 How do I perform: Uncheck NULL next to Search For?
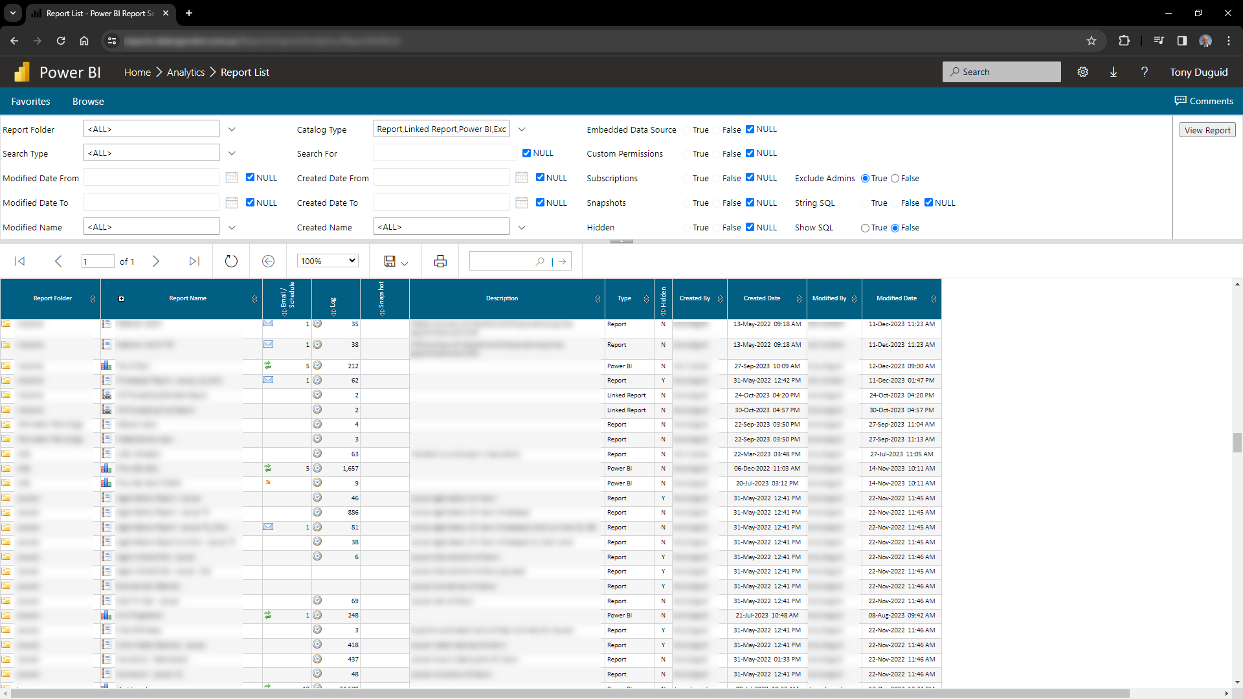[x=527, y=153]
